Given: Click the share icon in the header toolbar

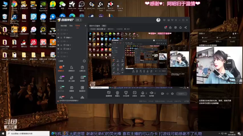Looking at the screenshot, I should tap(186, 28).
